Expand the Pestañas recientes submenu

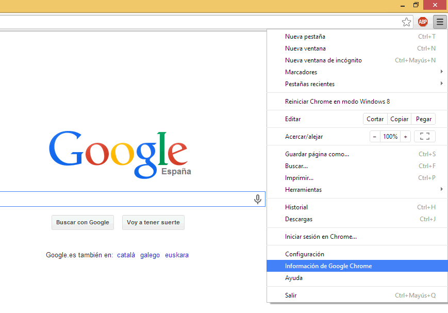click(x=357, y=84)
